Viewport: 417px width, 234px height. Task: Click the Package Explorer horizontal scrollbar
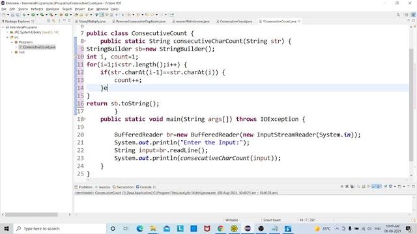point(31,214)
